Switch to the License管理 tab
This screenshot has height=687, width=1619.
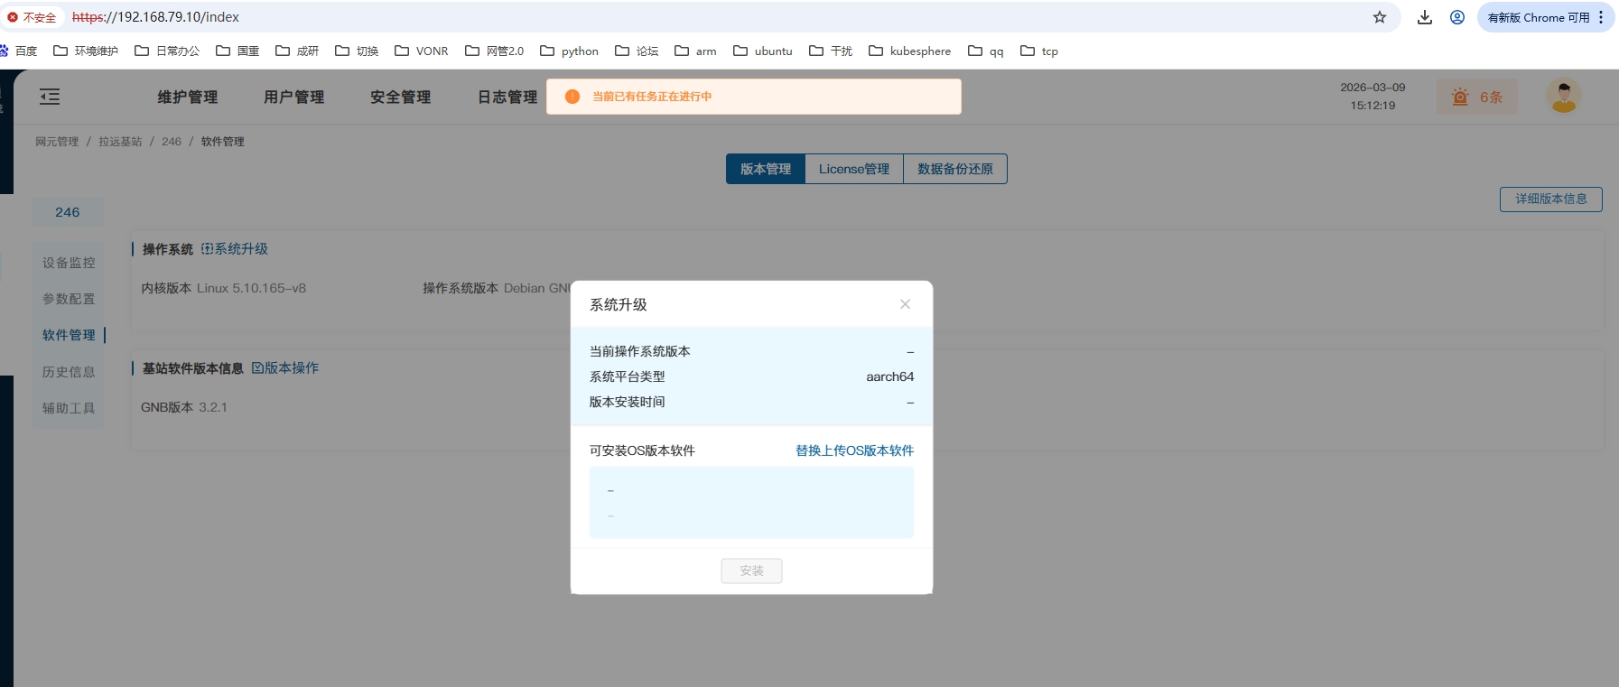click(x=853, y=169)
